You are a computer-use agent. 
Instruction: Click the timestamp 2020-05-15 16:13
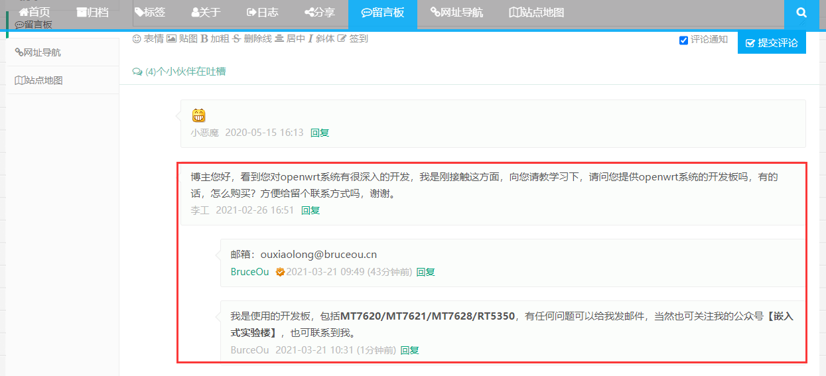[264, 133]
